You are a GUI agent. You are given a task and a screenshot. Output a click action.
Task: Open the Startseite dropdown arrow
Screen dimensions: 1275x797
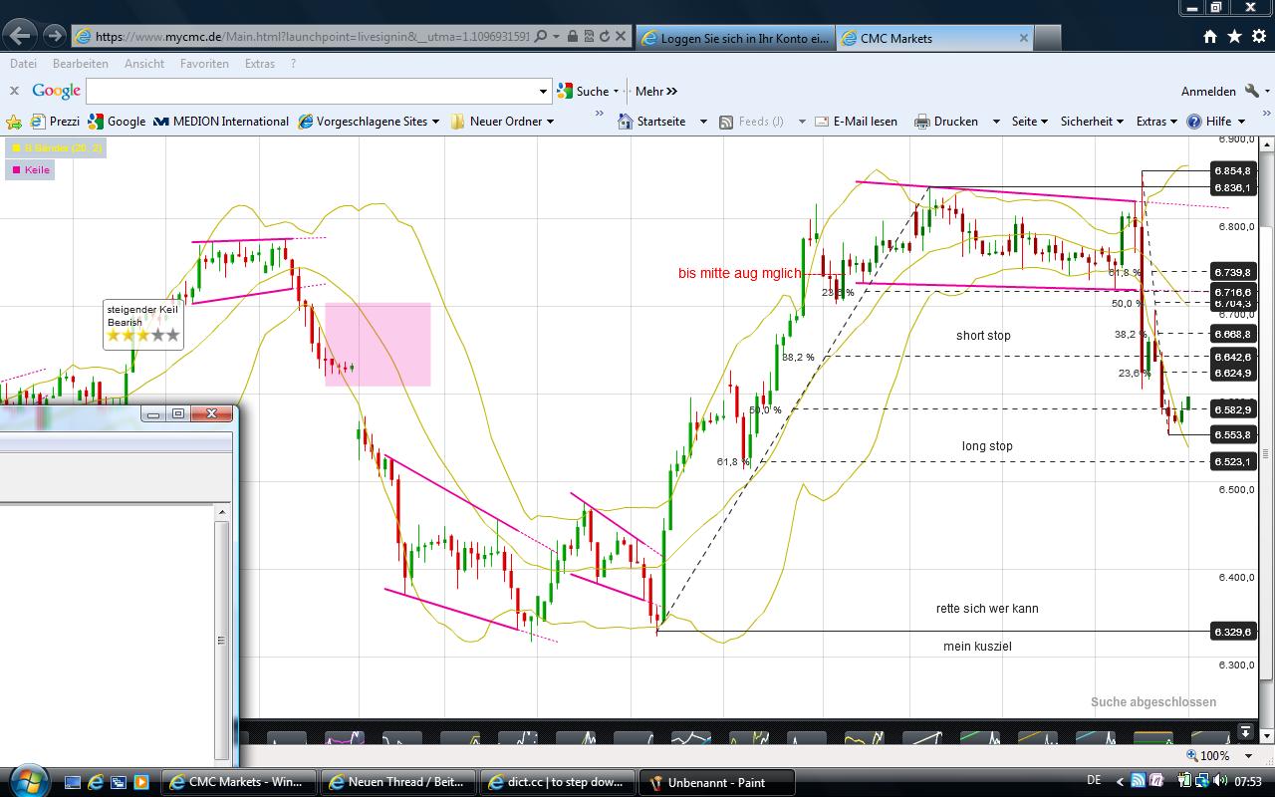point(703,122)
